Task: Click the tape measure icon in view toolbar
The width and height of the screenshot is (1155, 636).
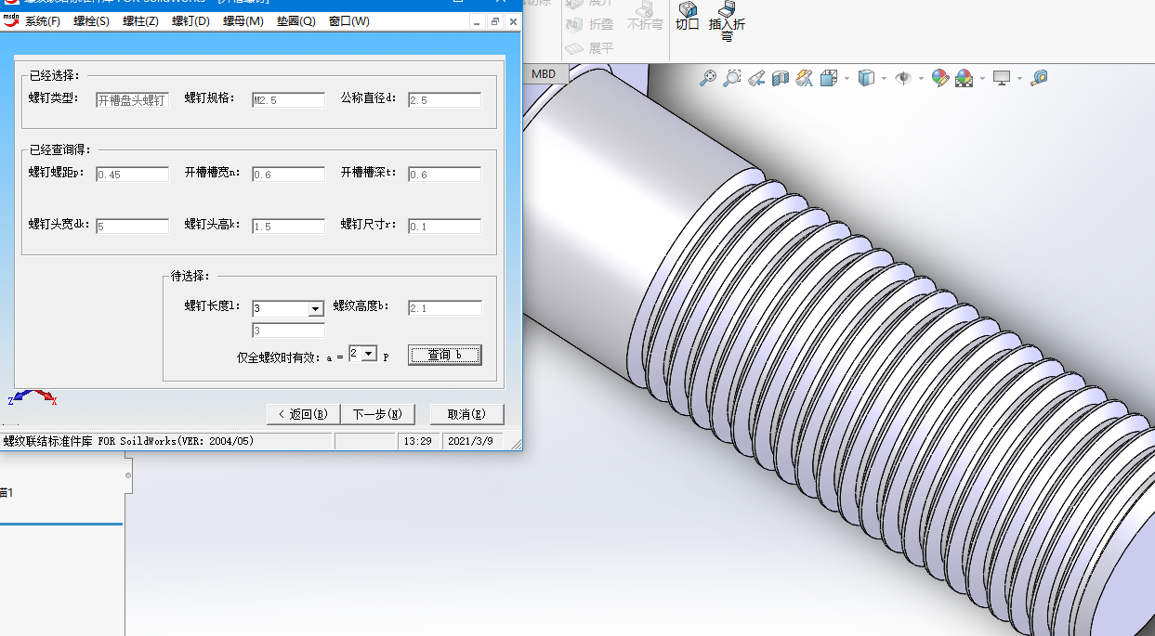Action: point(1039,78)
